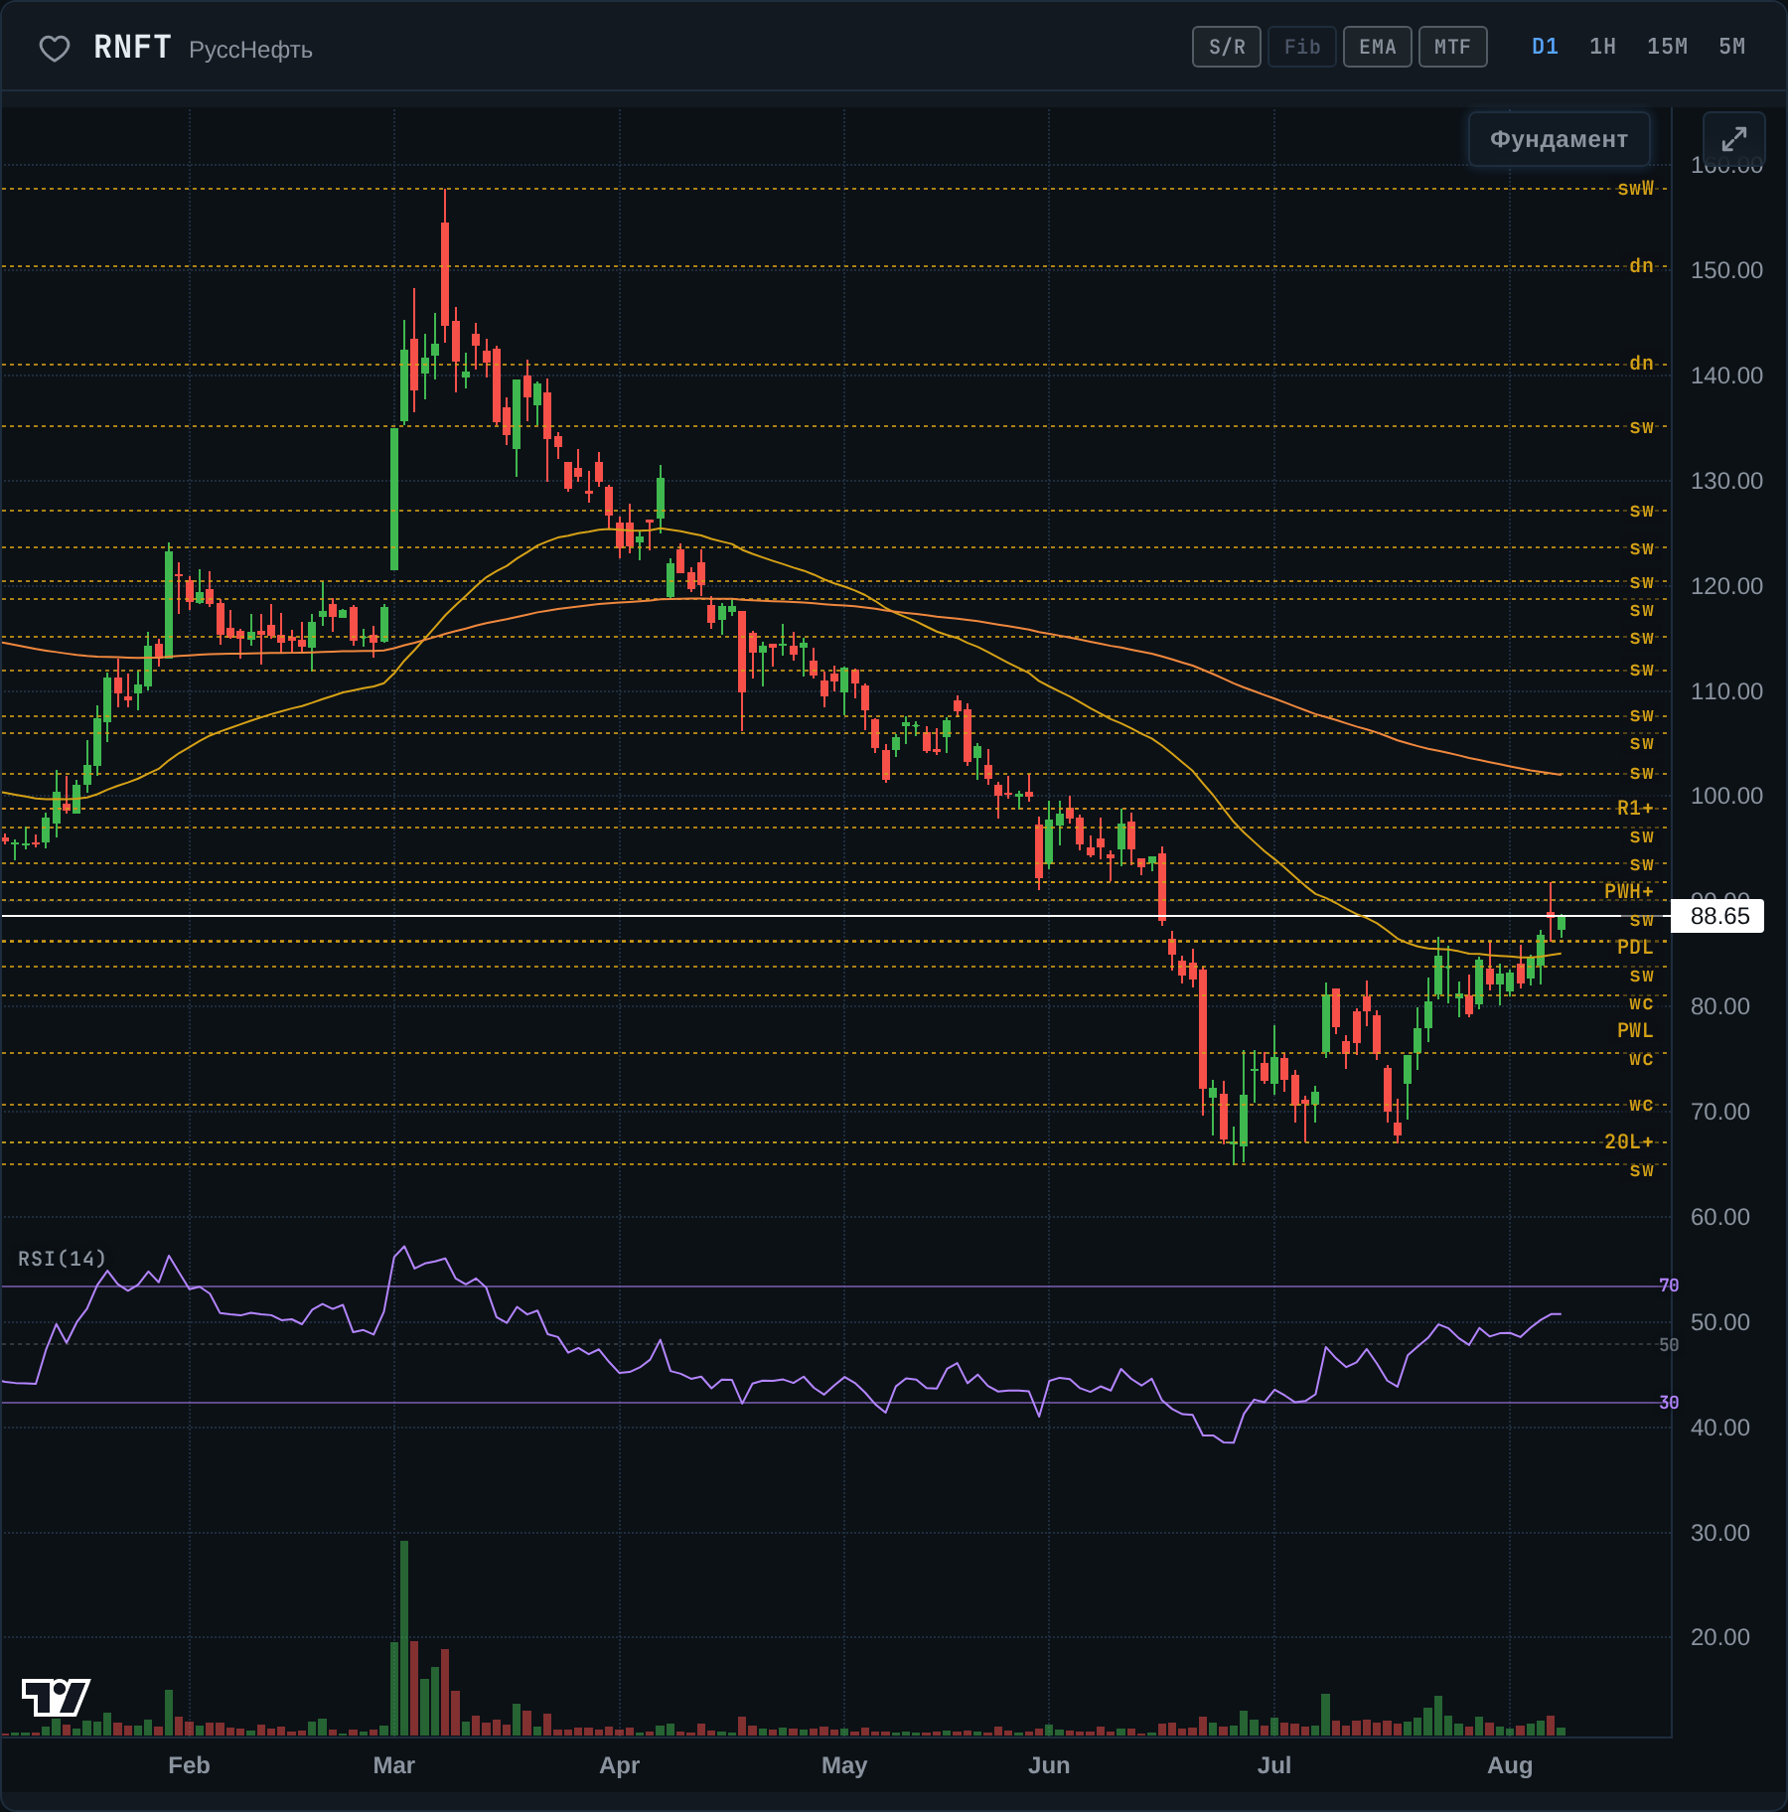Click the 100.00 price axis label

pyautogui.click(x=1726, y=796)
